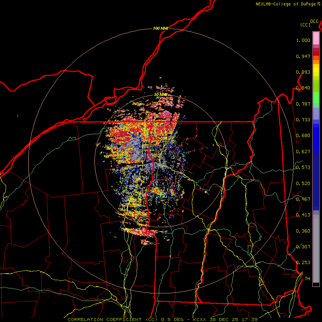Image resolution: width=322 pixels, height=322 pixels.
Task: Click the 50 NMI range ring label
Action: click(x=161, y=95)
